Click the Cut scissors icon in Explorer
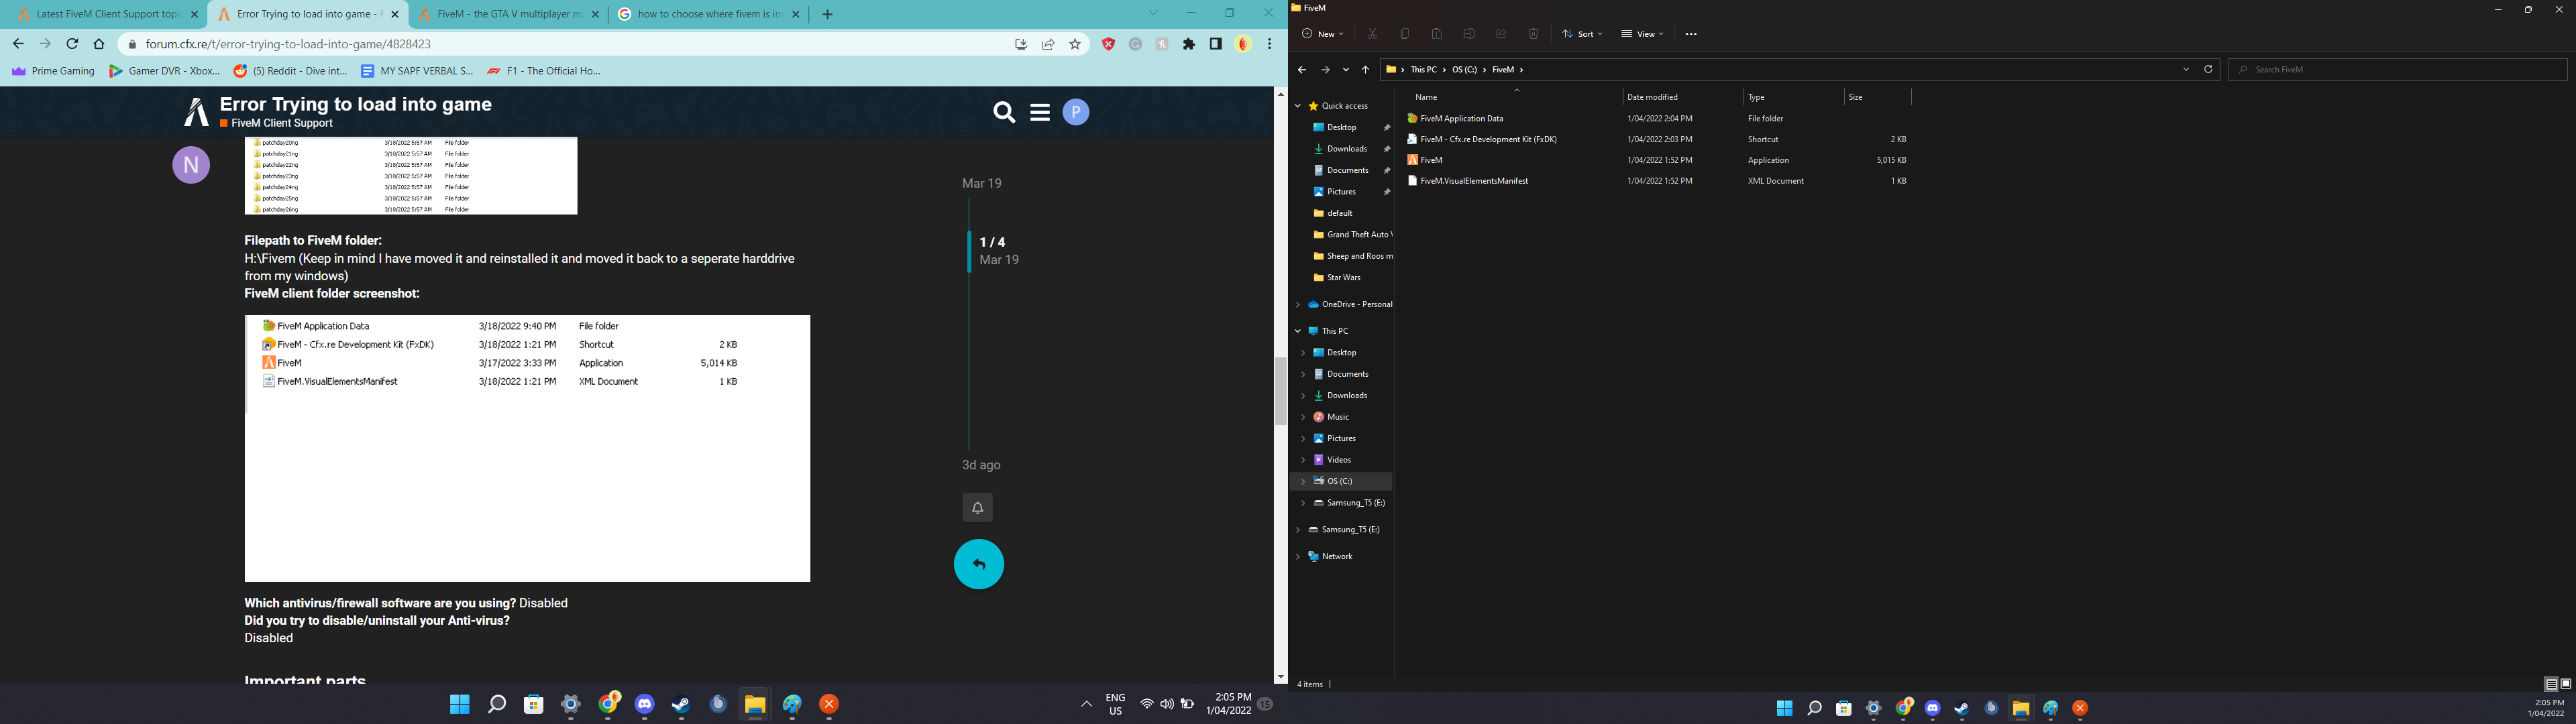The image size is (2576, 724). pos(1373,34)
